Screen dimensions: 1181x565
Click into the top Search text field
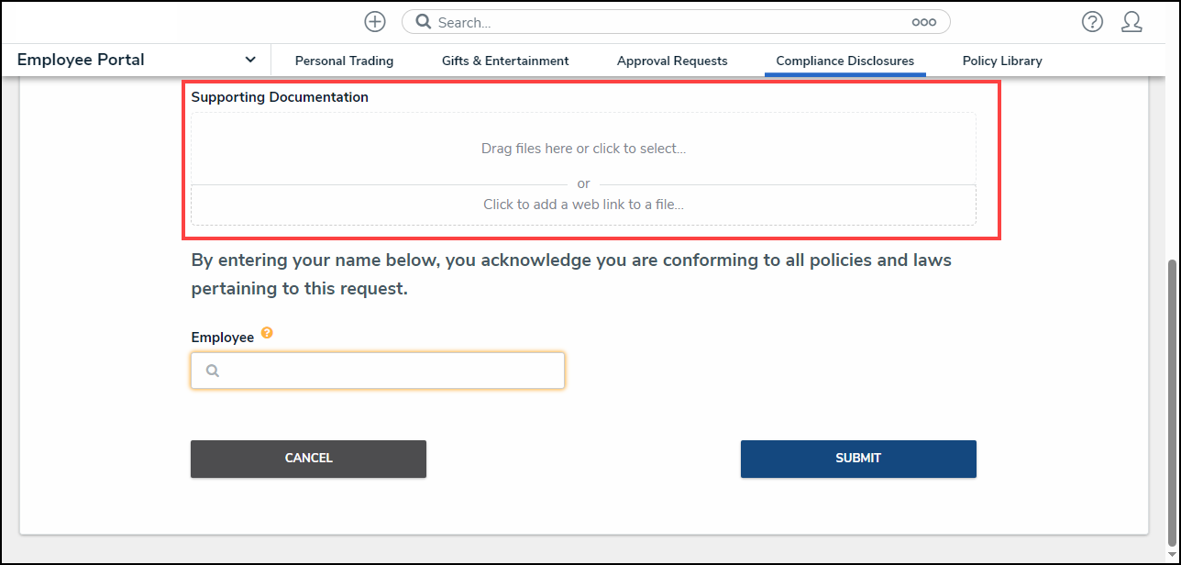(x=669, y=22)
